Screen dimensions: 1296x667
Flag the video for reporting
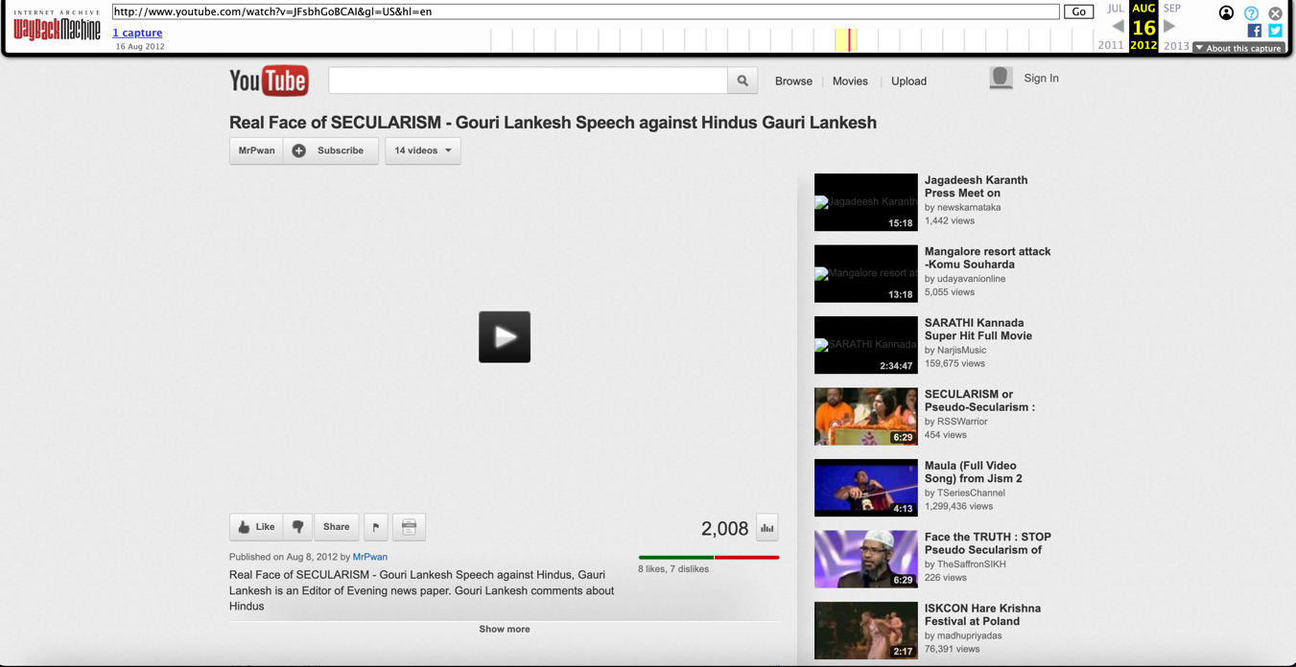[375, 526]
